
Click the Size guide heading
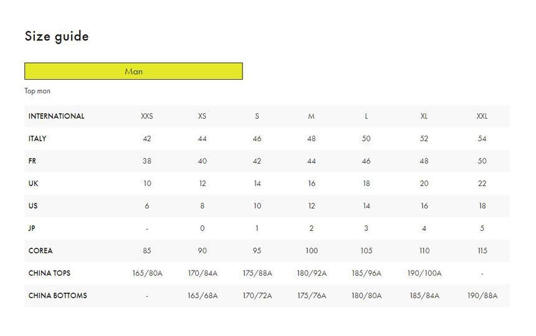coord(57,36)
